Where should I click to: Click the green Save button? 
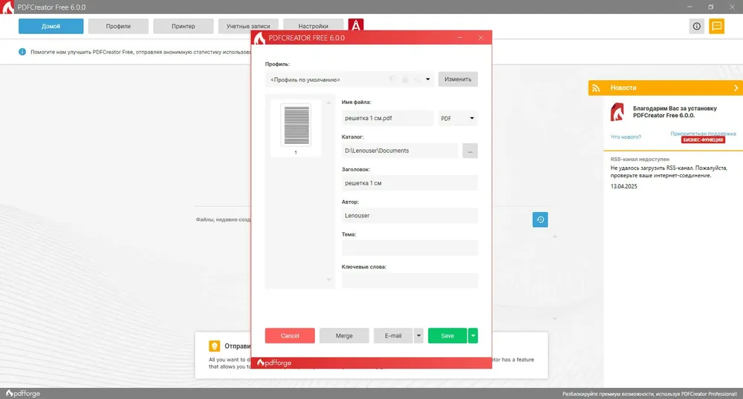point(447,336)
